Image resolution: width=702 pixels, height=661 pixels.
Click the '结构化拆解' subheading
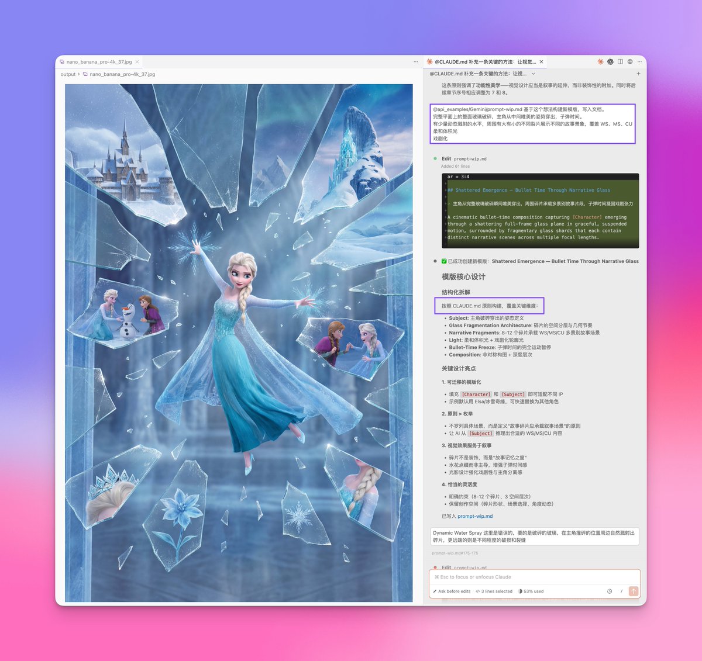(x=456, y=292)
